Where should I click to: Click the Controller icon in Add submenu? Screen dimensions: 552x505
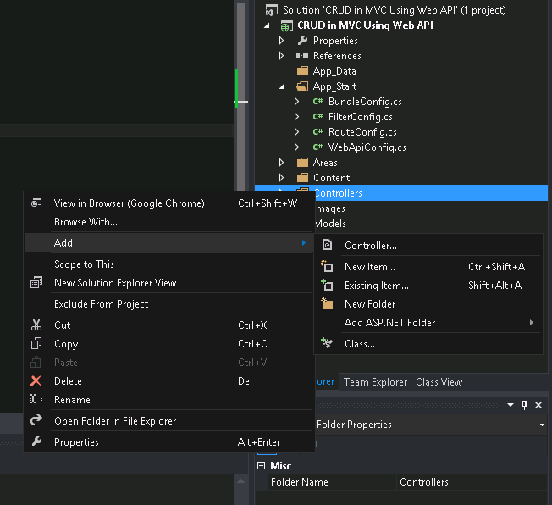click(x=327, y=245)
